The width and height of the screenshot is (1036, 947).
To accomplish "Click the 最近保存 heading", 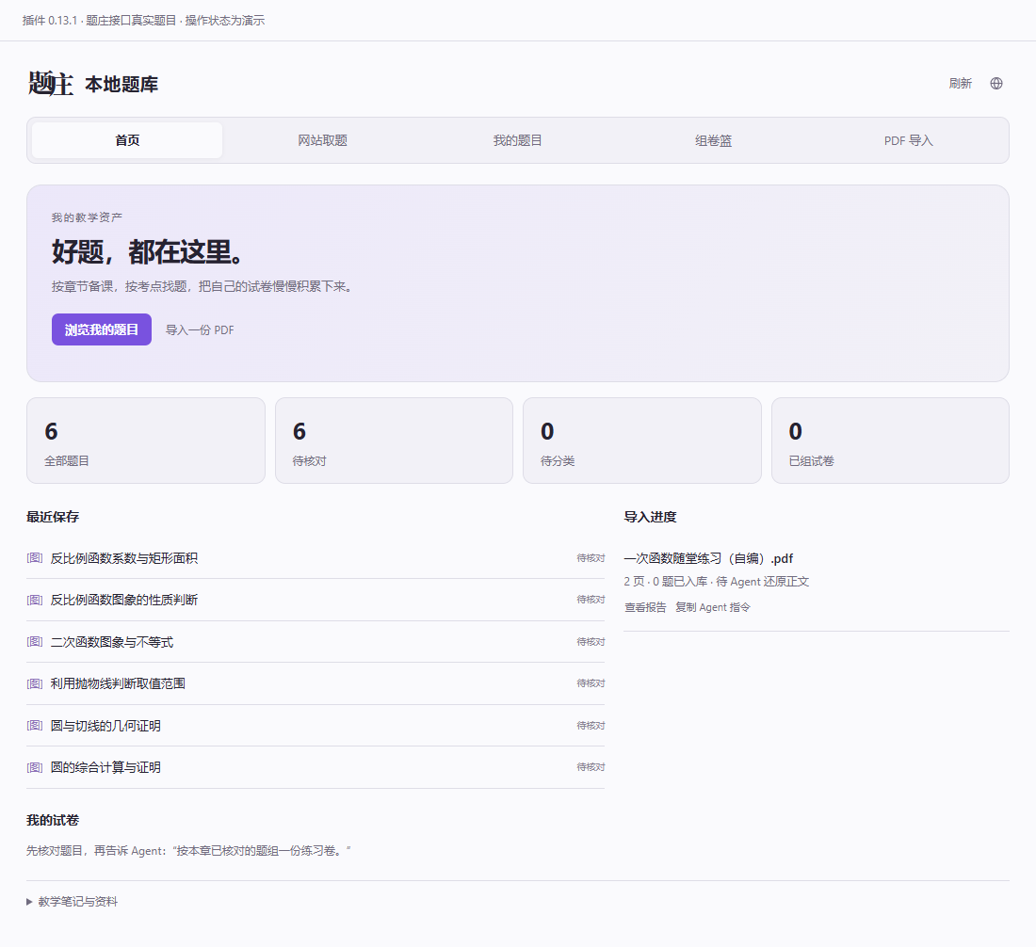I will click(53, 517).
